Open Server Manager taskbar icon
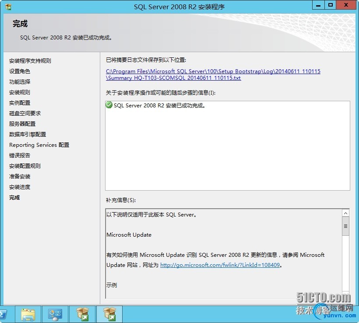359x323 pixels. [55, 314]
